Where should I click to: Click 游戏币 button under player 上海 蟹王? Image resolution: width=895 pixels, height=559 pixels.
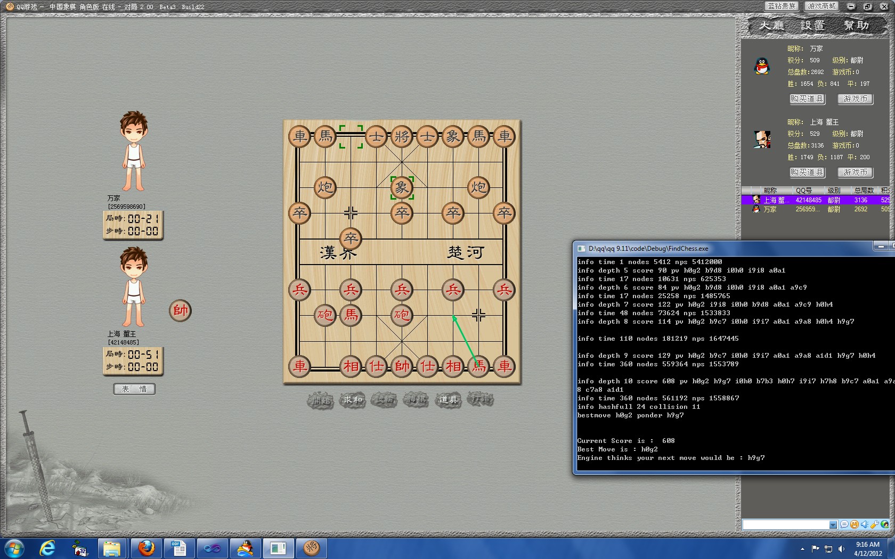pos(856,172)
